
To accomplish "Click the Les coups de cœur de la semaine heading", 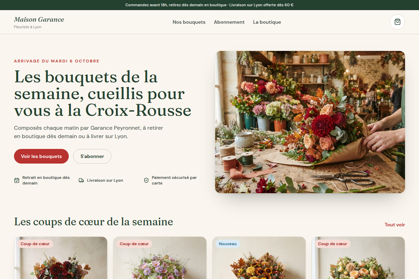I will tap(94, 221).
